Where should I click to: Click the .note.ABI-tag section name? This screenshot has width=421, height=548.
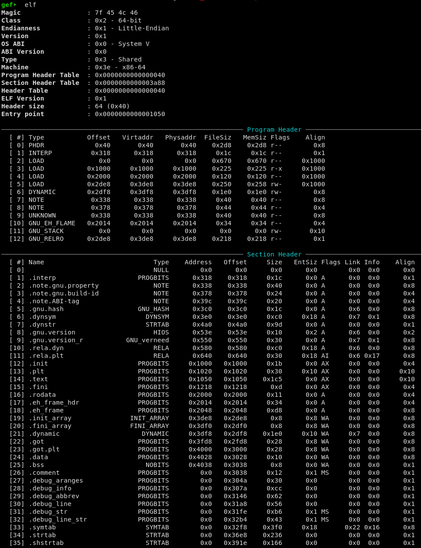(54, 301)
